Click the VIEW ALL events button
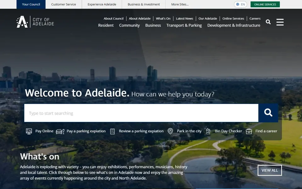 (270, 170)
